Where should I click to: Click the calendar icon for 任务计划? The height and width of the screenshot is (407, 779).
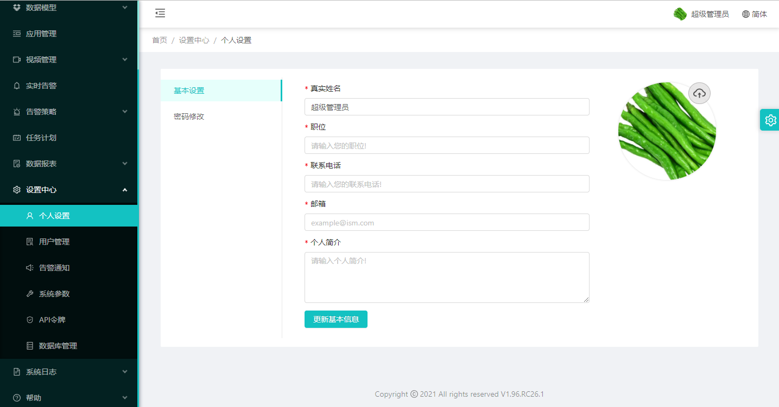point(16,138)
